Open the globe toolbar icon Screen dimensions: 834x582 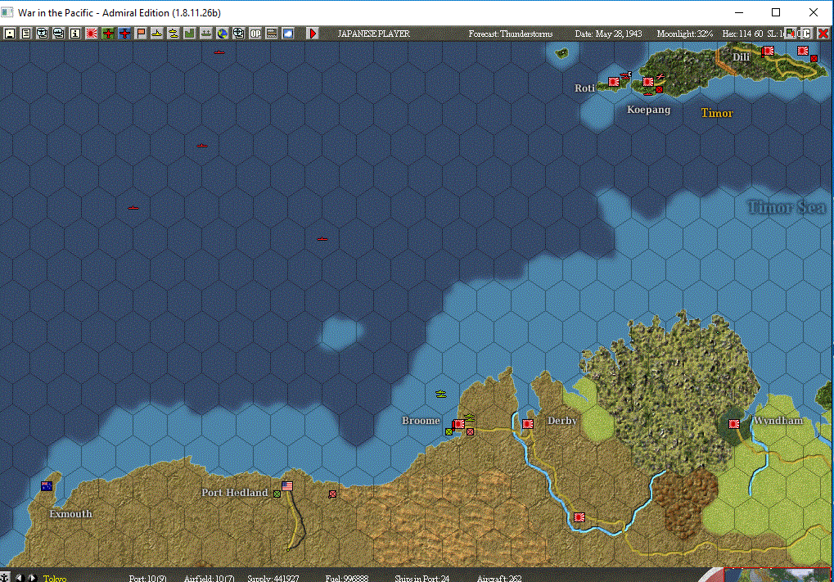pos(223,34)
